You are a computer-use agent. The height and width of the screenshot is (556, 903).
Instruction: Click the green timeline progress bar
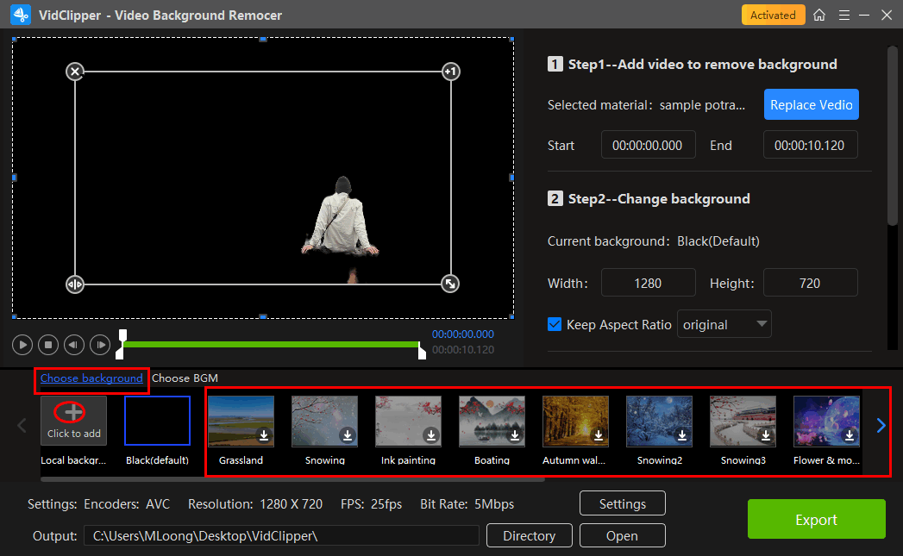point(271,345)
